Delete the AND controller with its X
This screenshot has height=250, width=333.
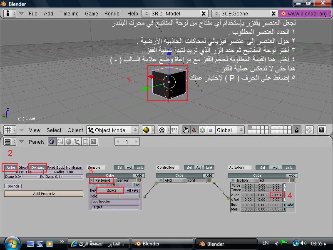click(161, 180)
